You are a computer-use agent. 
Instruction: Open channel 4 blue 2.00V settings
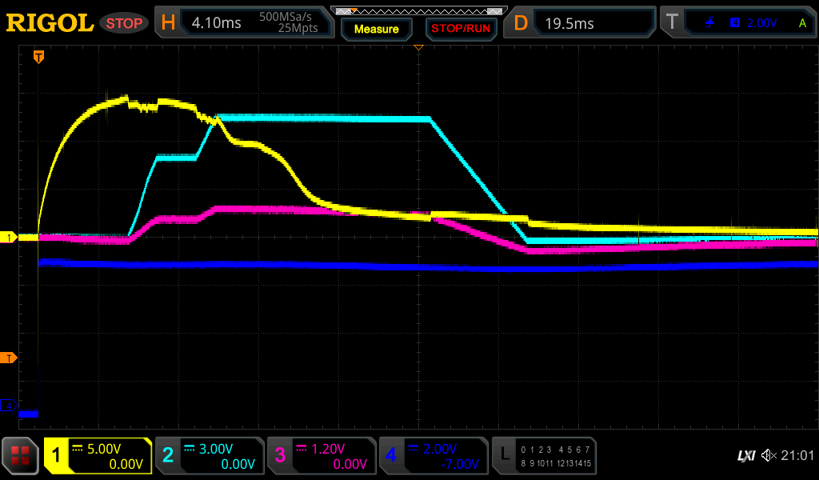point(433,456)
